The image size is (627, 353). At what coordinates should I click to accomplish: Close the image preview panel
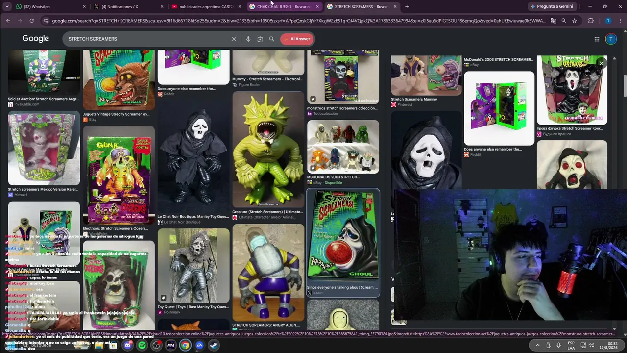[601, 63]
